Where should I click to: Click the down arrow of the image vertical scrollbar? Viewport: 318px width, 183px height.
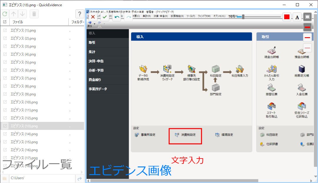coord(315,177)
